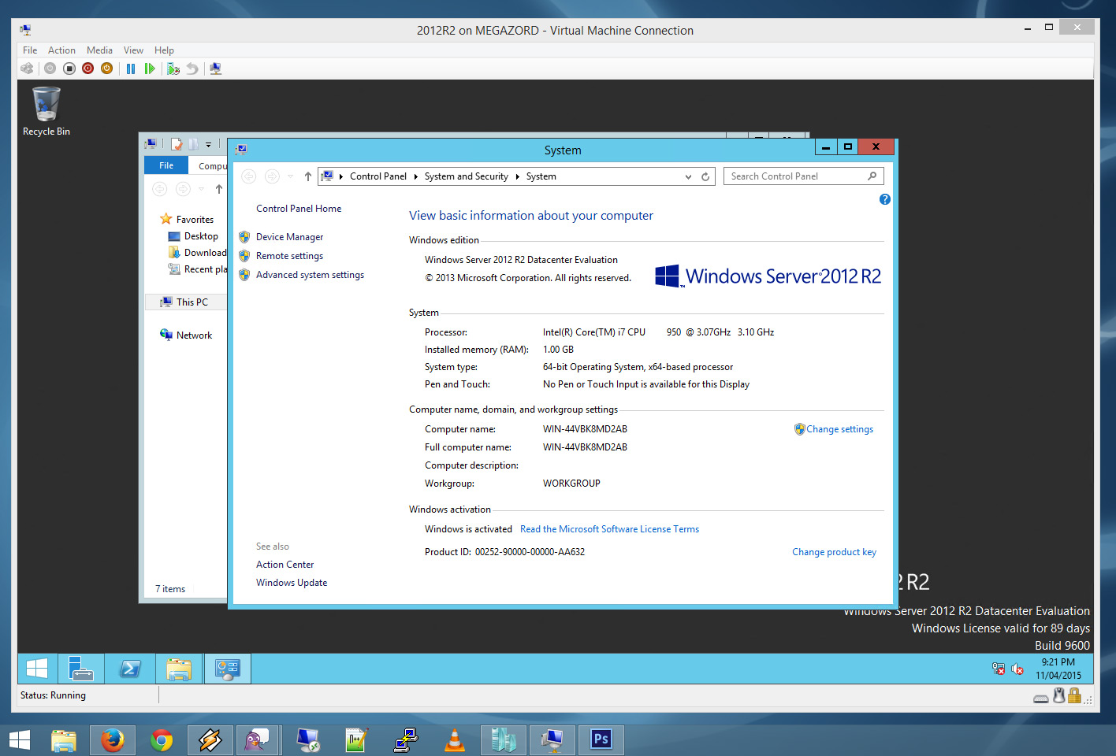The width and height of the screenshot is (1116, 756).
Task: Click Control Panel in address breadcrumb
Action: coord(378,176)
